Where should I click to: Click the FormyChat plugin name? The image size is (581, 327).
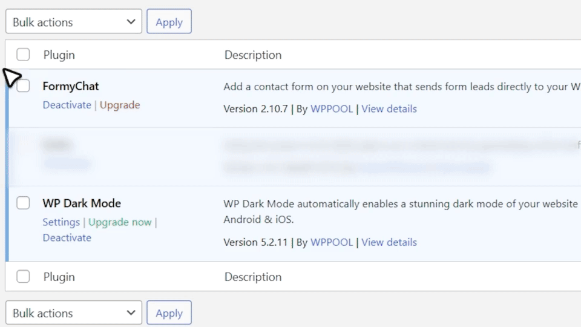70,87
